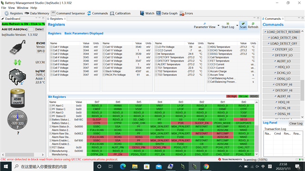This screenshot has width=305, height=171.
Task: Toggle Auto Refresh via the green banner
Action: (23, 24)
